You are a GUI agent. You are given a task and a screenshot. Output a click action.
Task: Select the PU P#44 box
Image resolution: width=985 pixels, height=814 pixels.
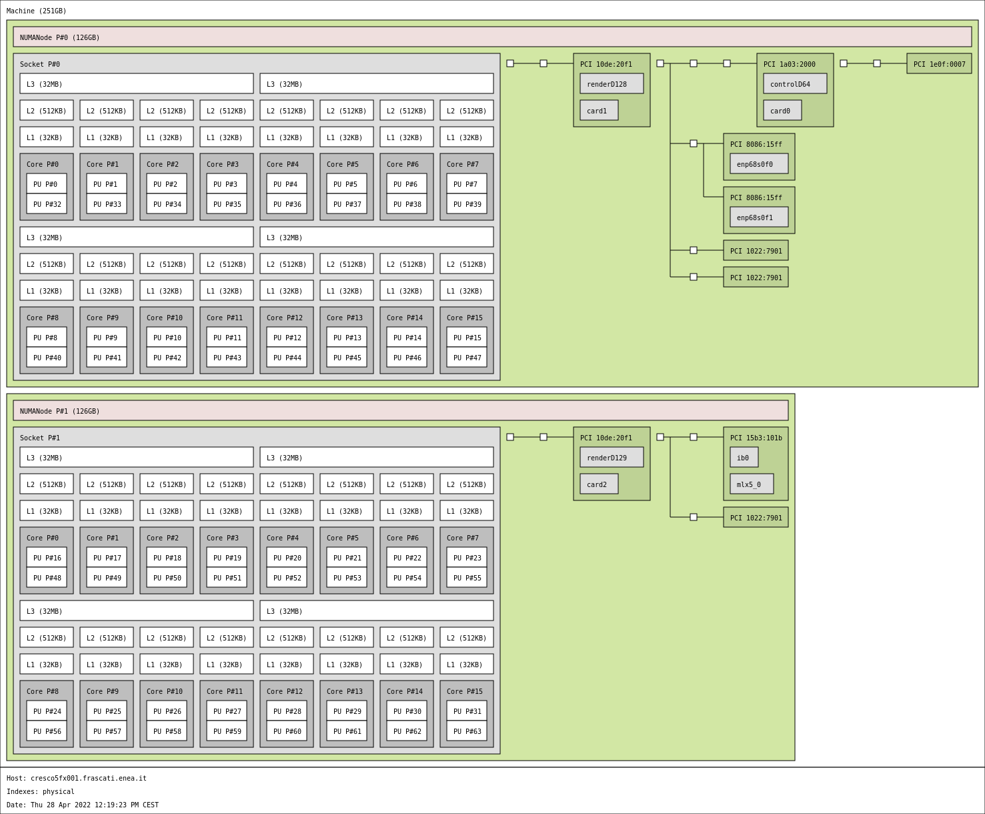[287, 357]
